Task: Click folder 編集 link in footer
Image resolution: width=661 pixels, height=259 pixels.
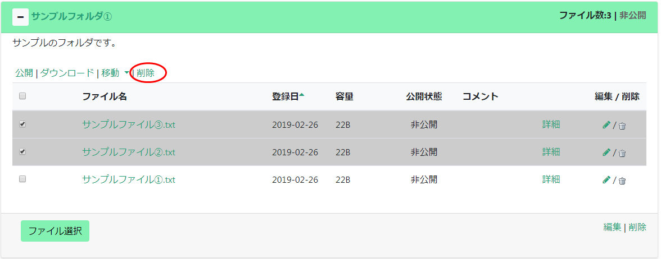Action: click(612, 228)
